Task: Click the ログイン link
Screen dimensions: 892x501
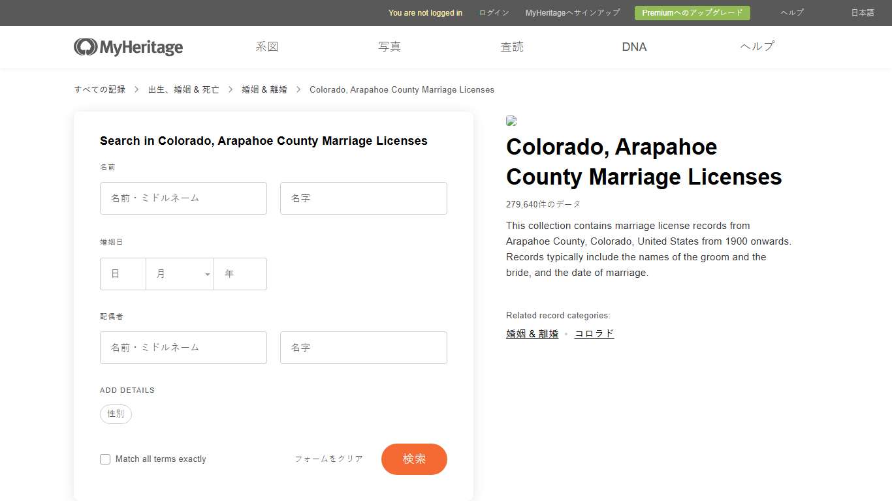Action: [494, 12]
